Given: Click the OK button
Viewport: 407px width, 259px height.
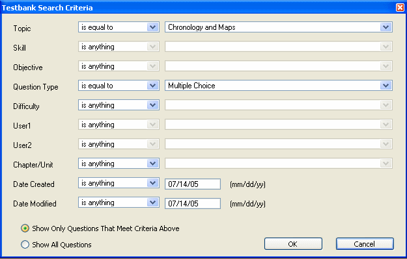Looking at the screenshot, I should [293, 244].
